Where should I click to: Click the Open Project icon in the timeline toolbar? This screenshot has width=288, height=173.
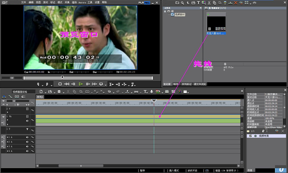(50, 92)
